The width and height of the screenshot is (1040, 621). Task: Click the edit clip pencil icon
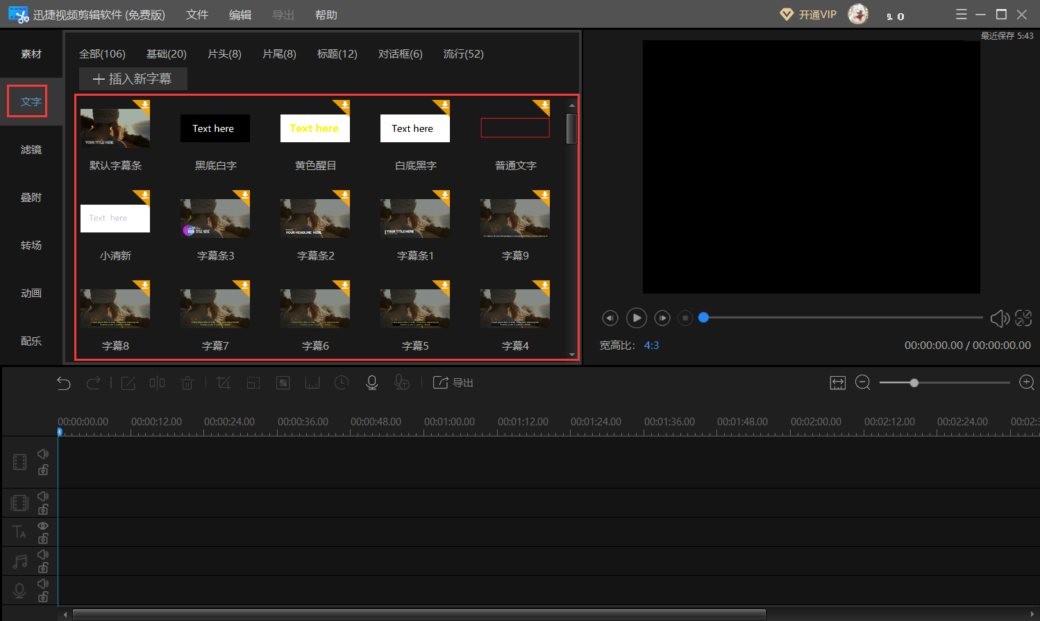click(x=128, y=383)
